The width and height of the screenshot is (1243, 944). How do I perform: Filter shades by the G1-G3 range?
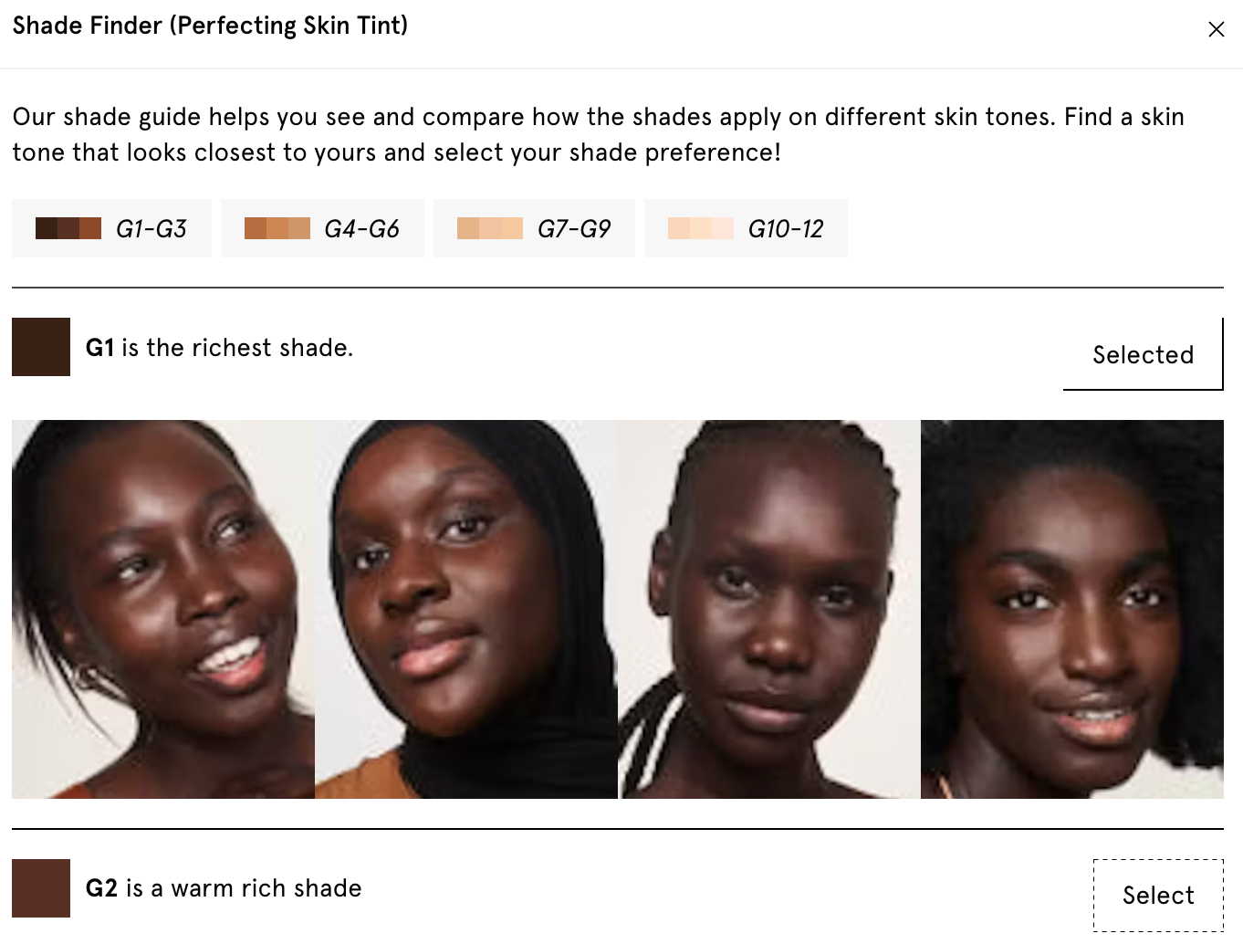point(111,228)
